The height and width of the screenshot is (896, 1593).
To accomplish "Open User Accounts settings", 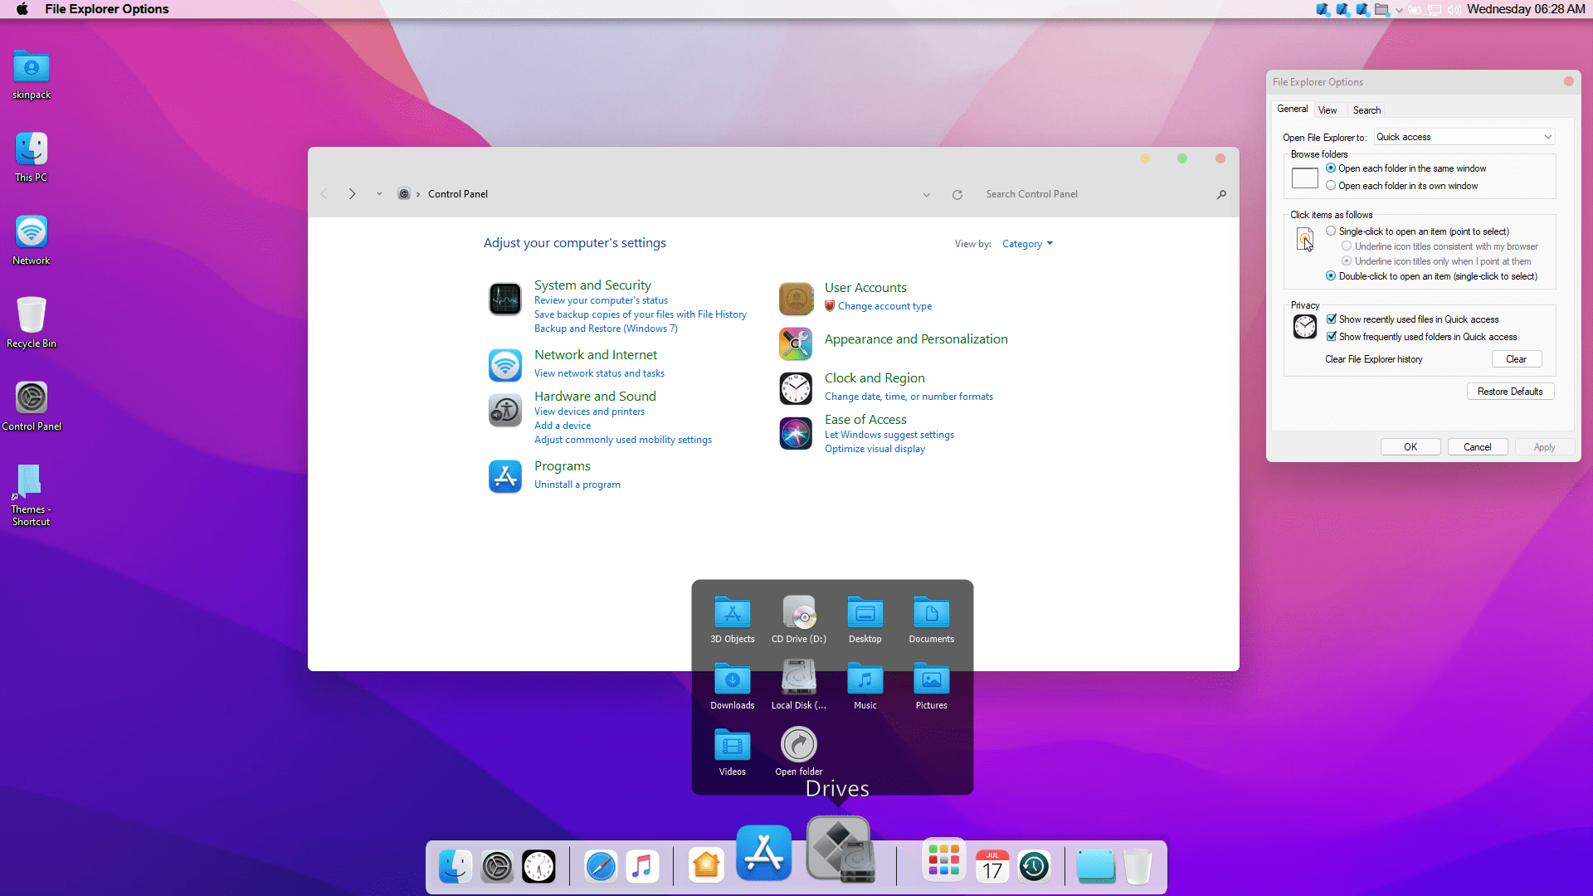I will pos(865,286).
